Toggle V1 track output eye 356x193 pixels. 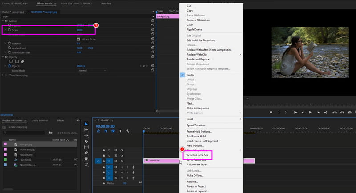point(121,161)
